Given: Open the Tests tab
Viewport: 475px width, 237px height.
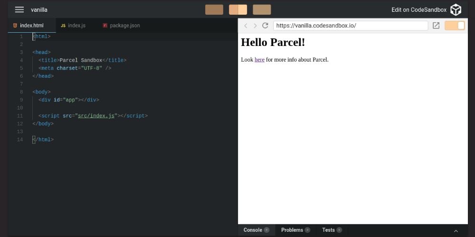Looking at the screenshot, I should coord(332,230).
